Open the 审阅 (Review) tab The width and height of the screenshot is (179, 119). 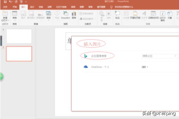(x=73, y=7)
